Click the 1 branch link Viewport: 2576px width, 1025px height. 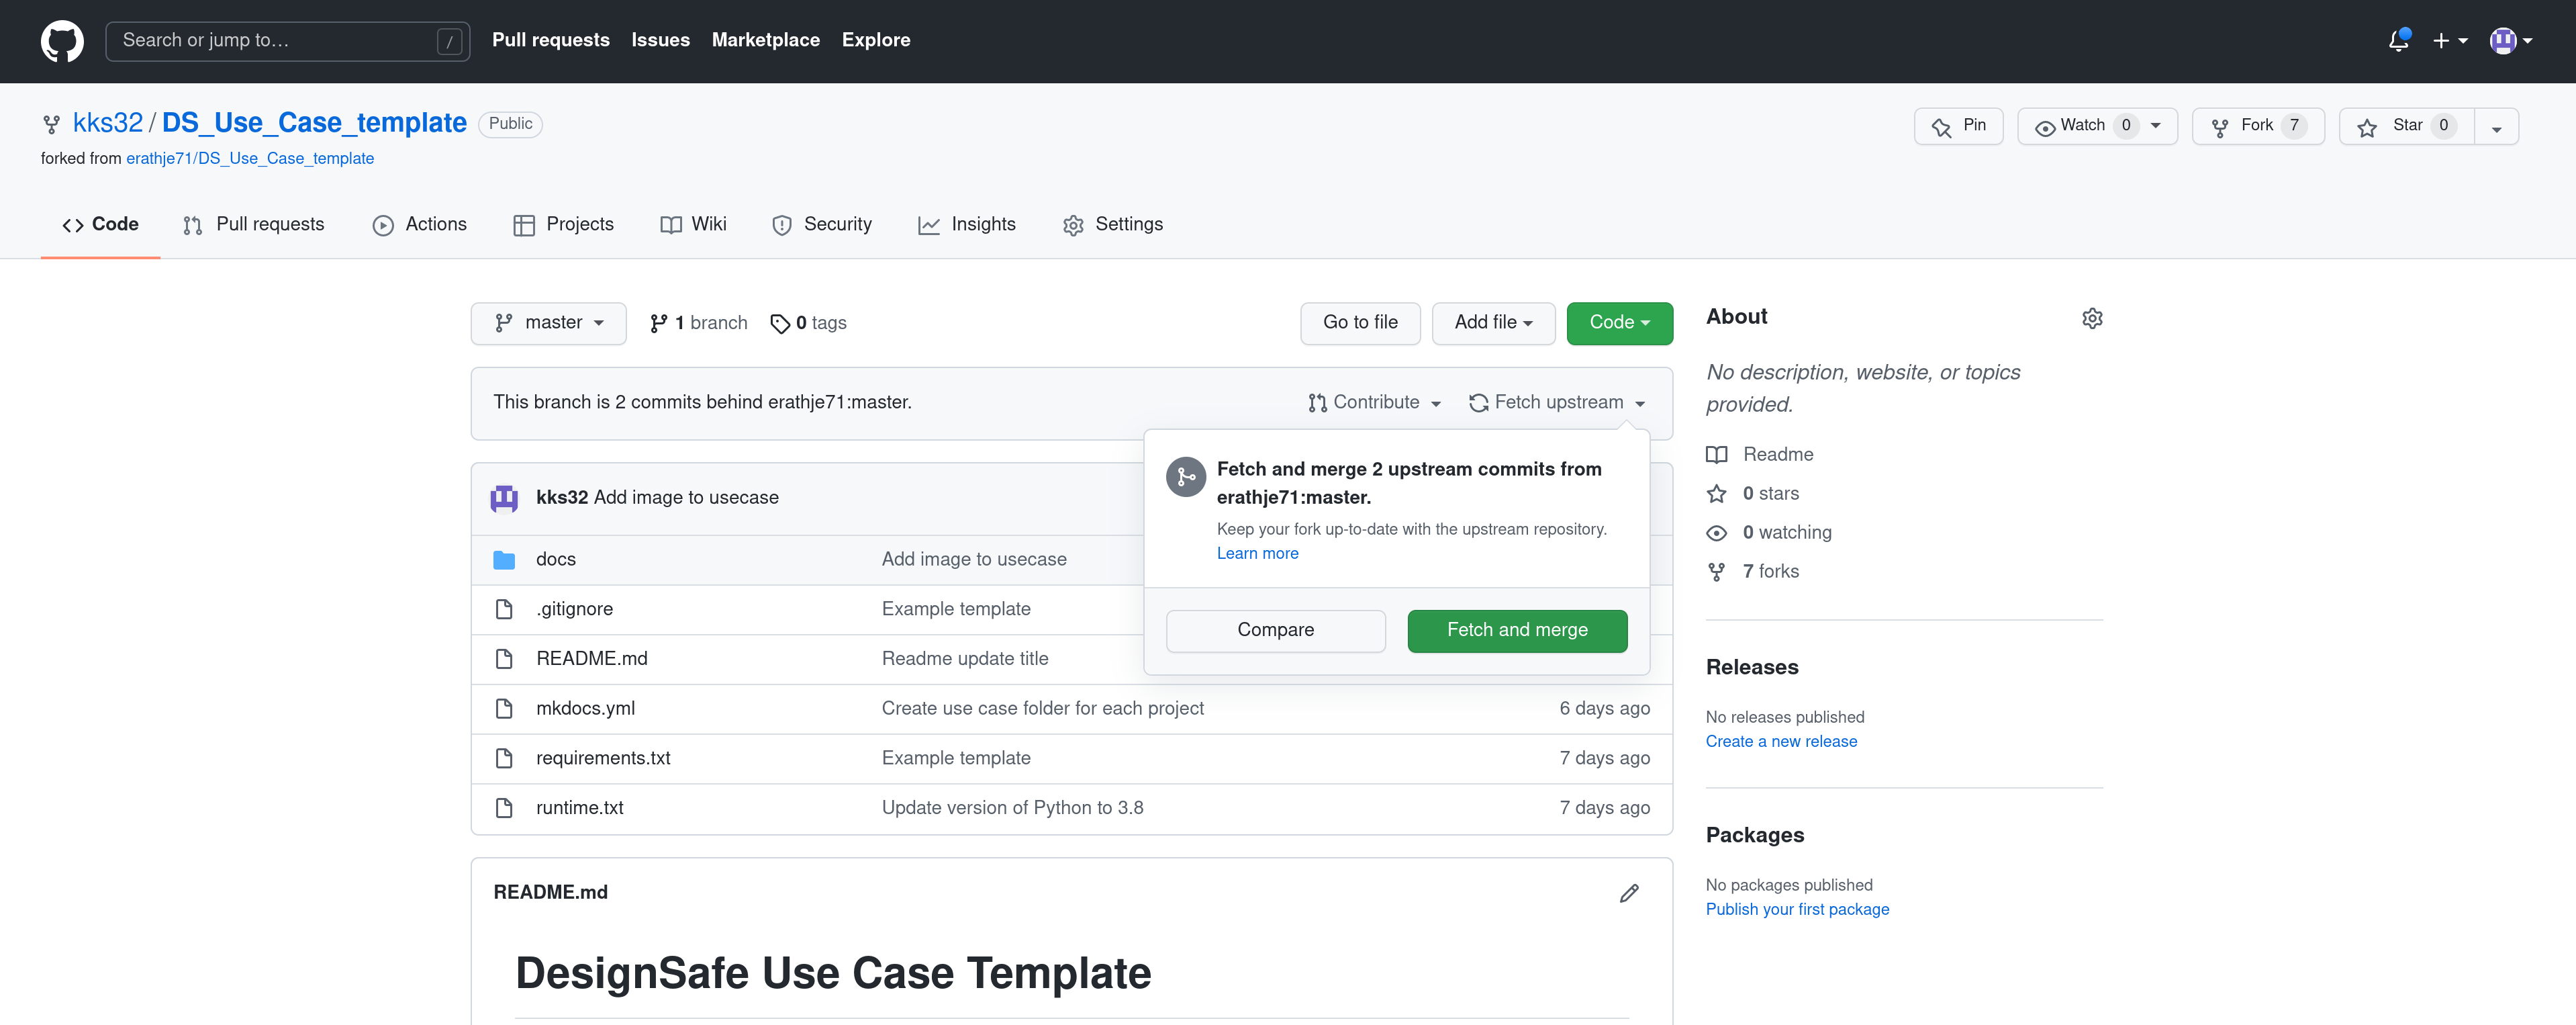coord(698,323)
